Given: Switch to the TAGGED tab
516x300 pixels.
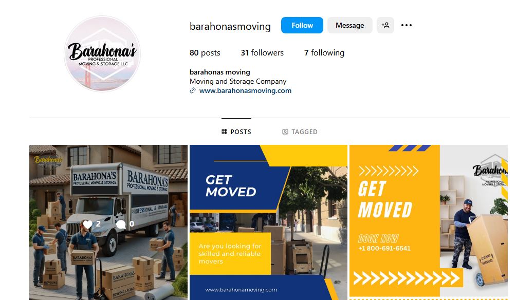Looking at the screenshot, I should click(300, 132).
